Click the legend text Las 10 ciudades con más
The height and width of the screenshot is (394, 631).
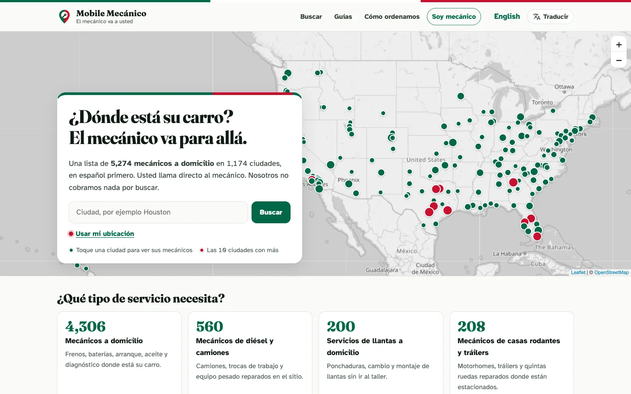point(243,250)
